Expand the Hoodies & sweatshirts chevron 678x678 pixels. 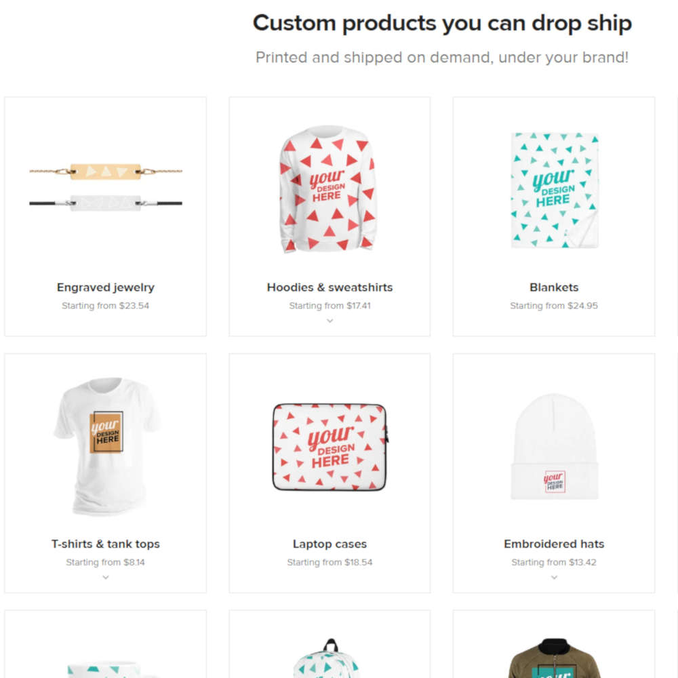[330, 321]
